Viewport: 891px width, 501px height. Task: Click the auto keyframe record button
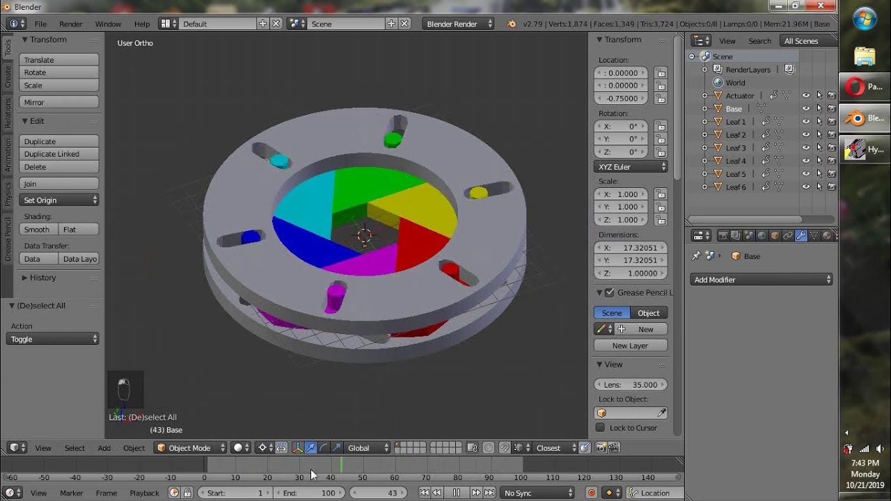click(592, 493)
